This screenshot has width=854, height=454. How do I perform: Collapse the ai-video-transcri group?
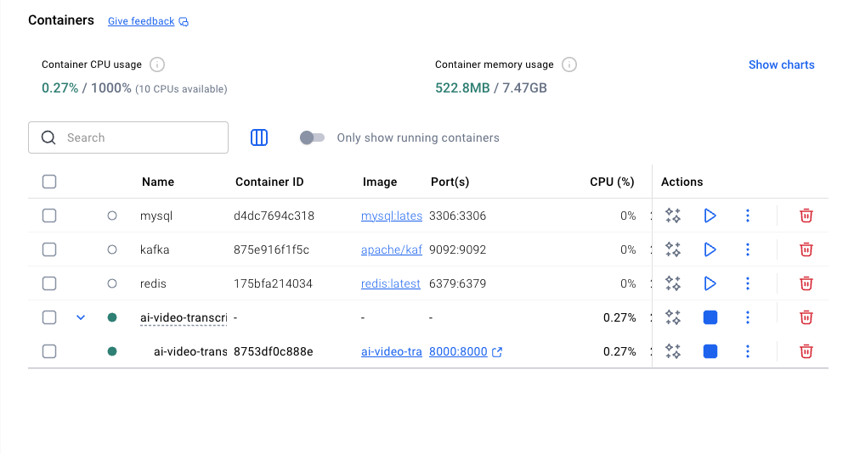click(x=81, y=317)
